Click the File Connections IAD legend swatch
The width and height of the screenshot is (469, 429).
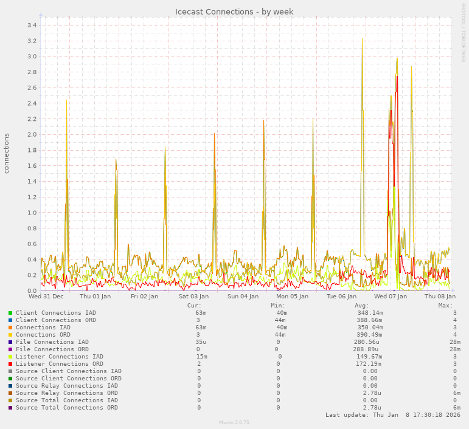tap(10, 342)
